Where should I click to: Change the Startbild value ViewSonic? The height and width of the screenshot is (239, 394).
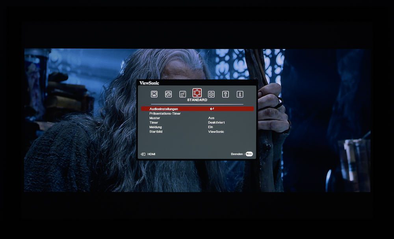click(216, 132)
